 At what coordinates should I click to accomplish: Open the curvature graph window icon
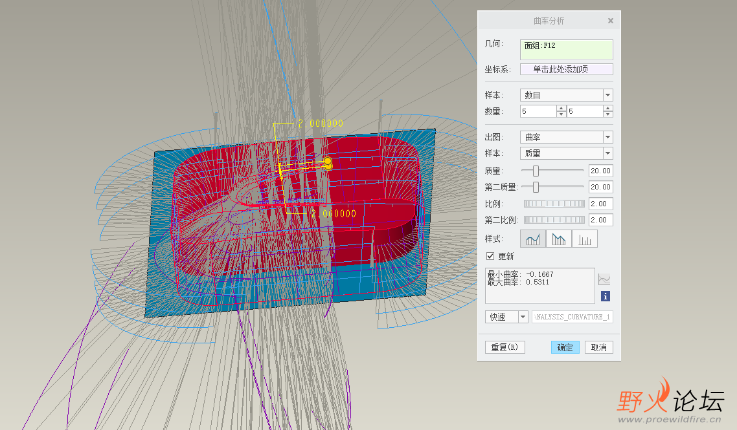604,280
